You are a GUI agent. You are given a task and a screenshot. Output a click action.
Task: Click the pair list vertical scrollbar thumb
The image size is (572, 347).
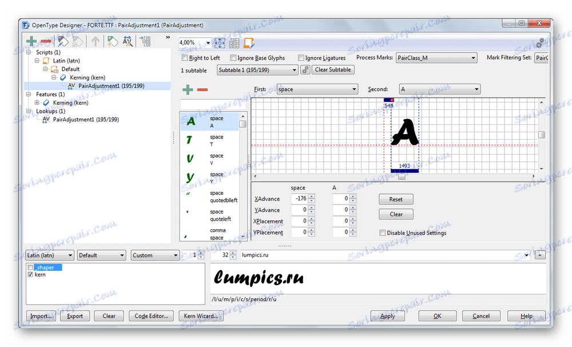pyautogui.click(x=243, y=124)
